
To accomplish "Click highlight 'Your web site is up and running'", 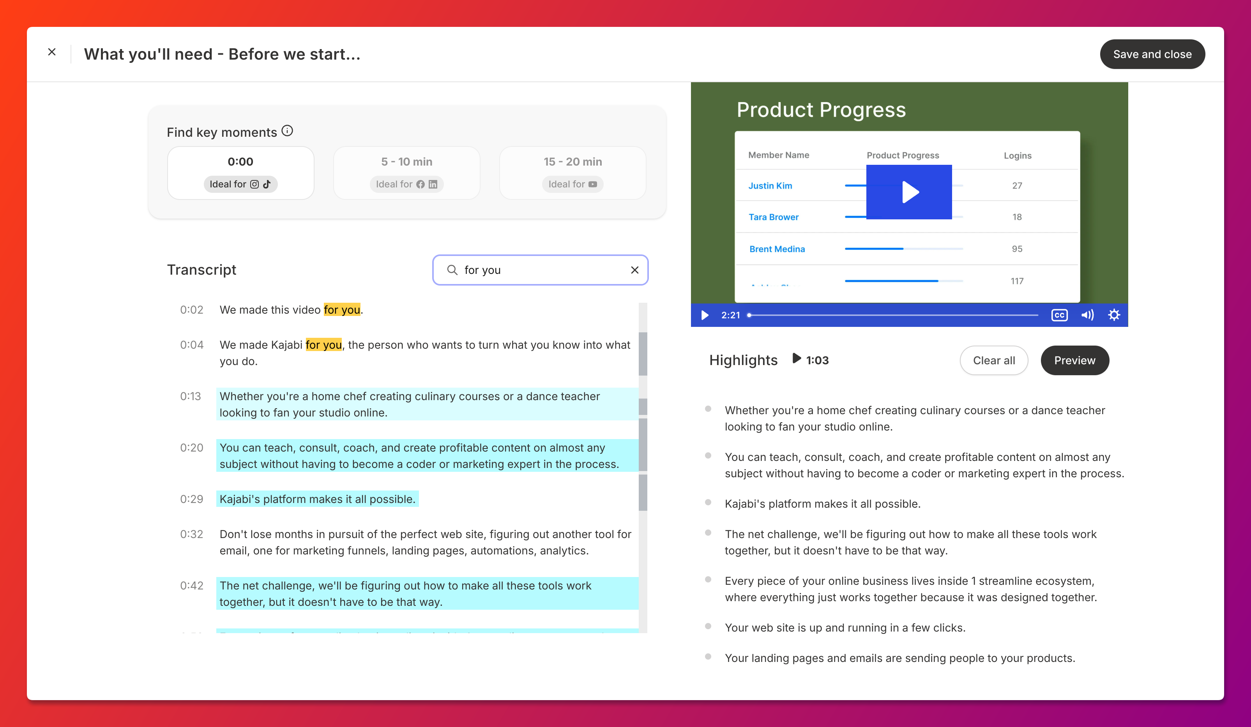I will coord(845,628).
